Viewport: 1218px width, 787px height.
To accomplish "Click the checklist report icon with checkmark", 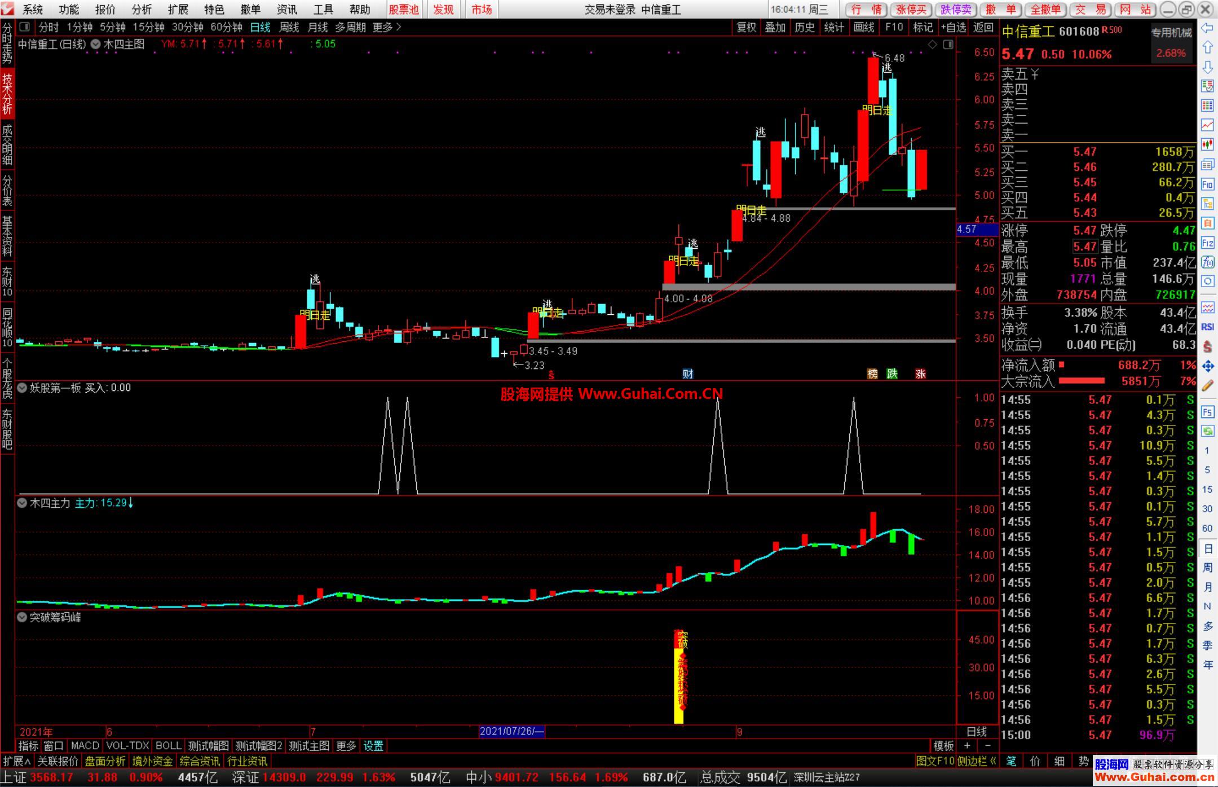I will pos(1207,86).
